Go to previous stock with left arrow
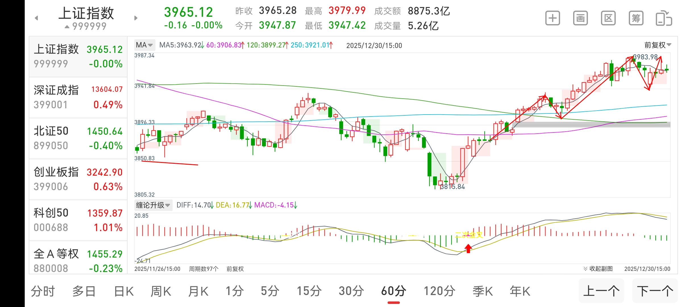Screen dimensions: 682x307 point(36,18)
